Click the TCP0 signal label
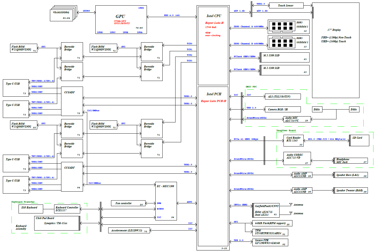This screenshot has width=376, height=251. pos(190,44)
